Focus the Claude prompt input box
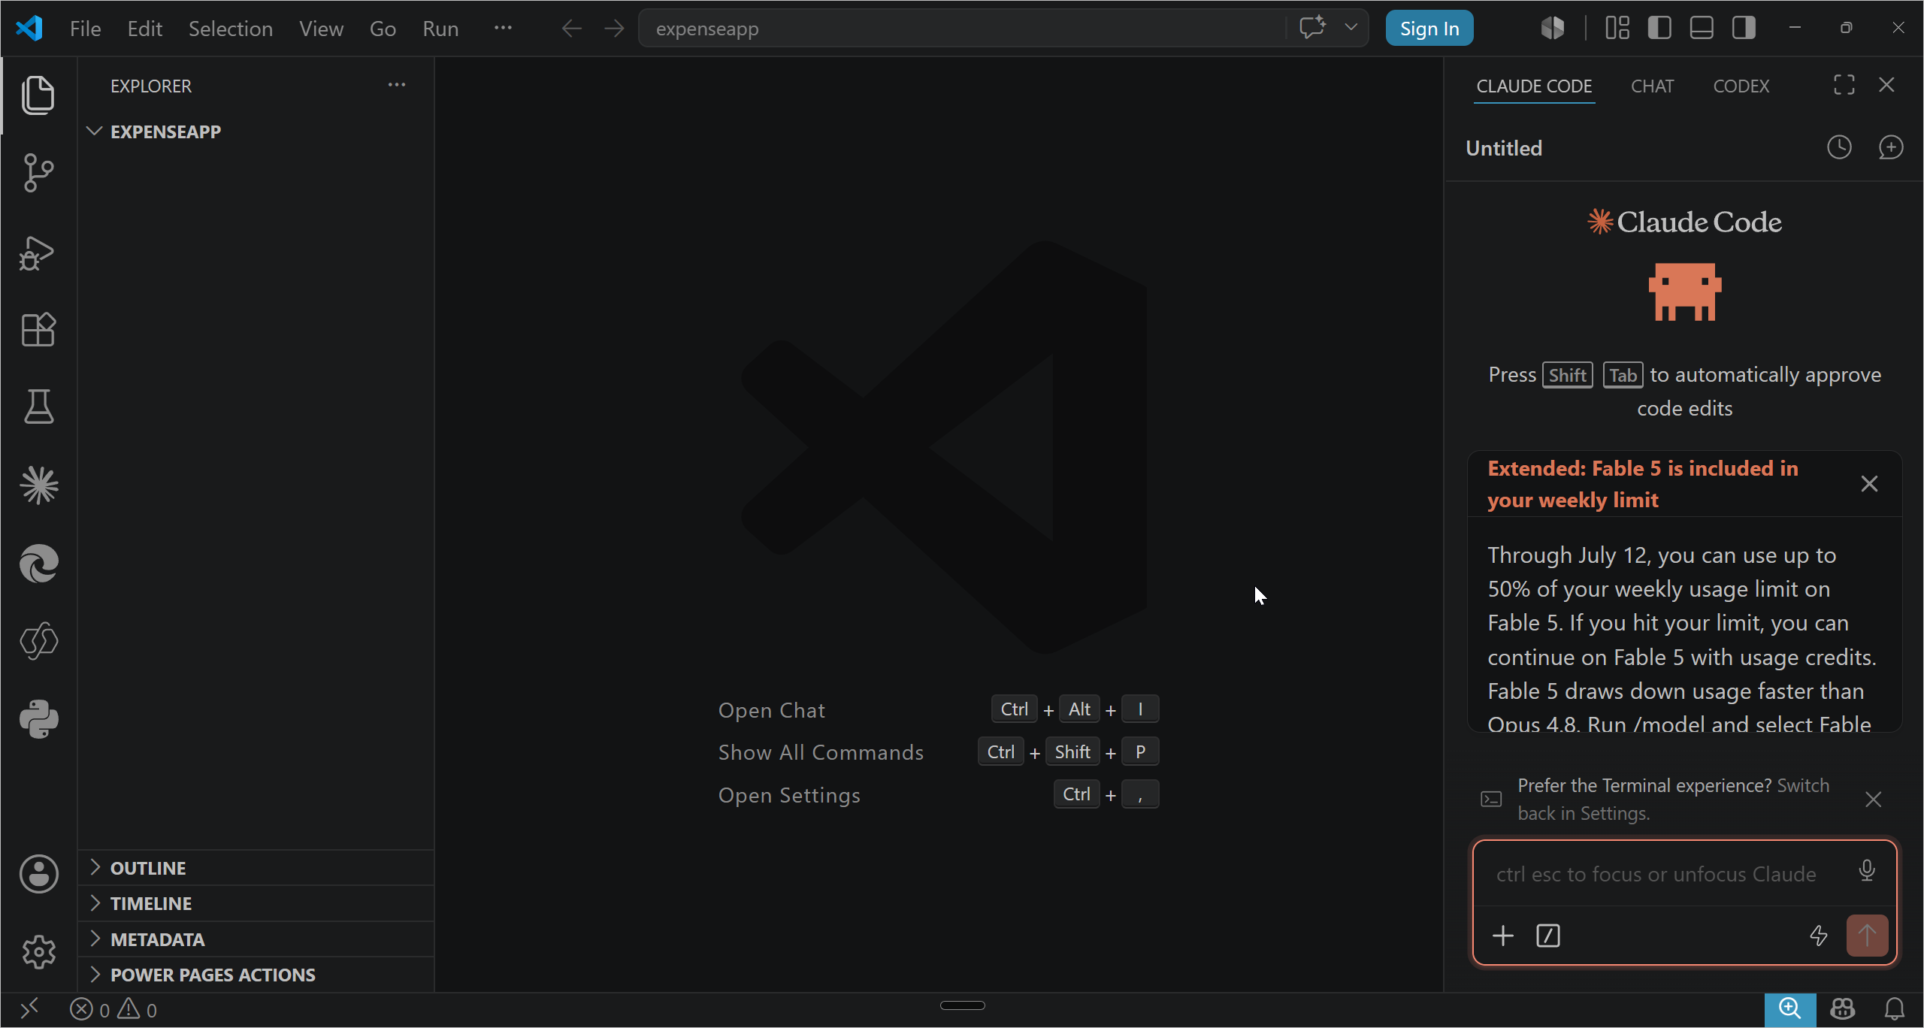The width and height of the screenshot is (1924, 1028). pyautogui.click(x=1656, y=874)
